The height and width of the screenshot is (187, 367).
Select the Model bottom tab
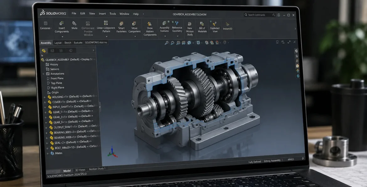(x=67, y=171)
